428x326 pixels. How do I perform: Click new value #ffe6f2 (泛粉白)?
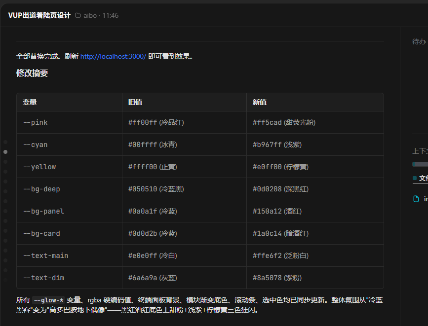point(281,255)
